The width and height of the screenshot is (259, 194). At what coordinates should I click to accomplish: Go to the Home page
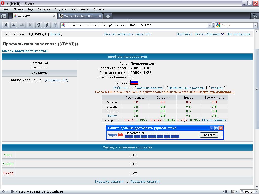pos(47,25)
